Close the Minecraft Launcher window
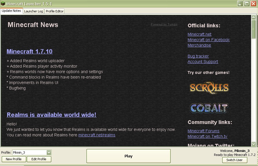 [x=254, y=3]
